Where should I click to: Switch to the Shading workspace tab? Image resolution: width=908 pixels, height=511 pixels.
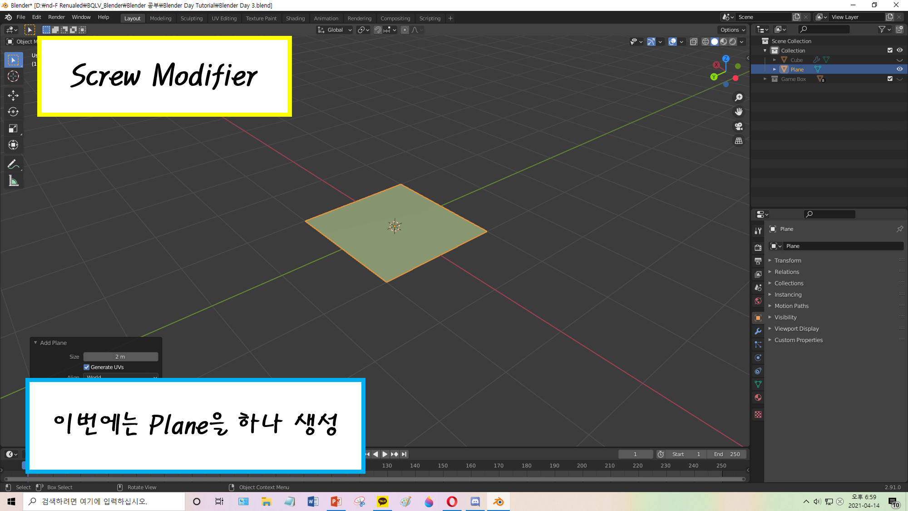point(295,18)
